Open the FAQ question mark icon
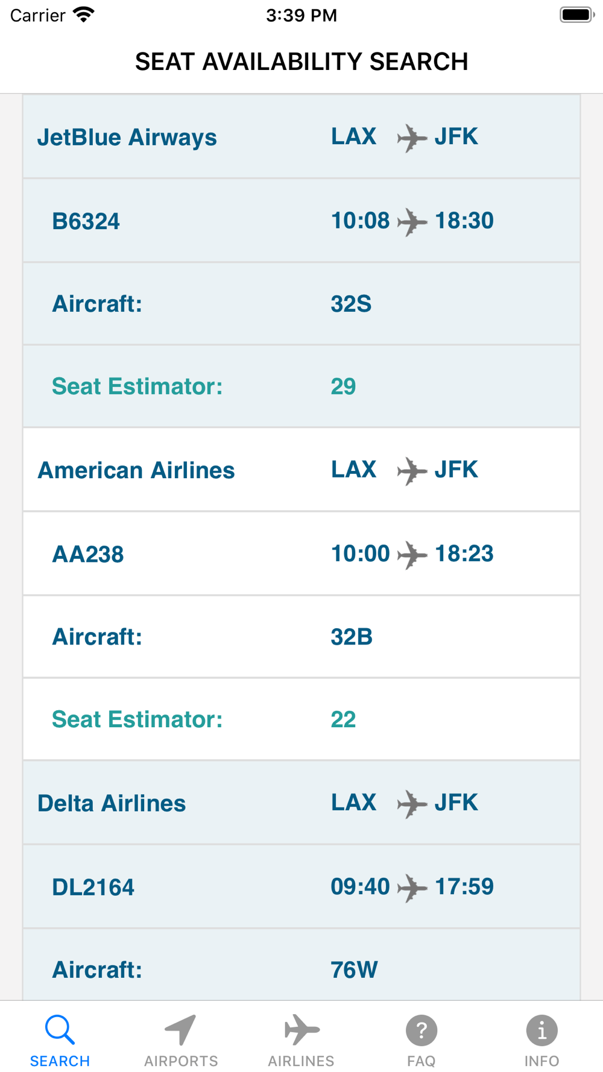 coord(421,1030)
